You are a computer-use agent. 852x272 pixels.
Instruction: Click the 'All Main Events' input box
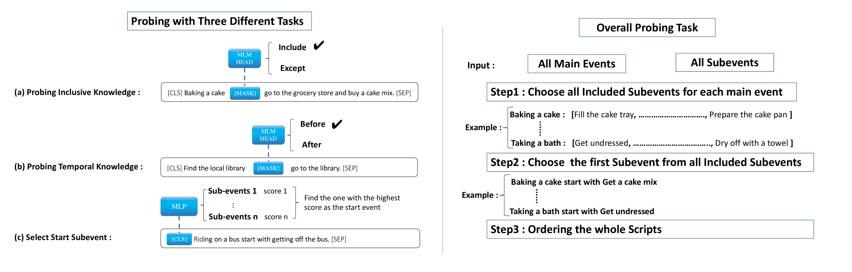coord(576,64)
